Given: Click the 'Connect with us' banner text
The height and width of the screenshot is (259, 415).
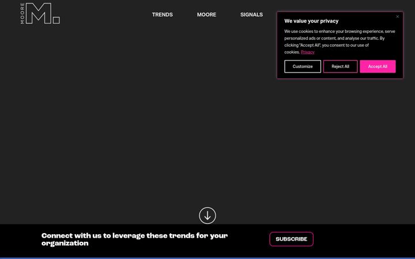Looking at the screenshot, I should point(134,239).
